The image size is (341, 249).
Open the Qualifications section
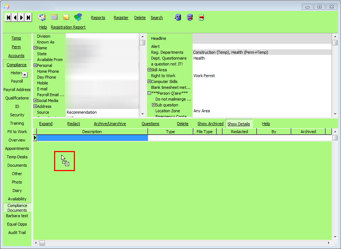pos(17,98)
